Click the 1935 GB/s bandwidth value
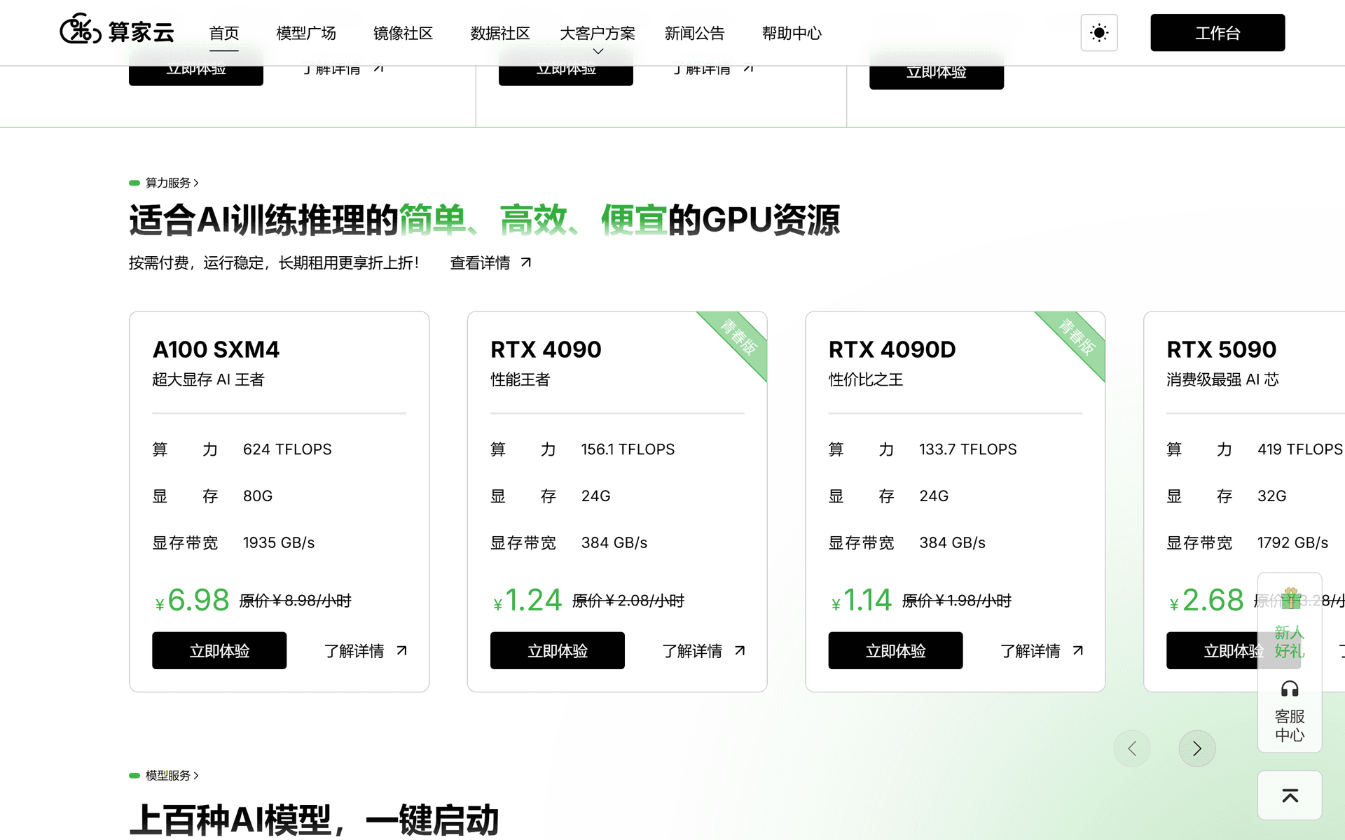 pyautogui.click(x=279, y=542)
